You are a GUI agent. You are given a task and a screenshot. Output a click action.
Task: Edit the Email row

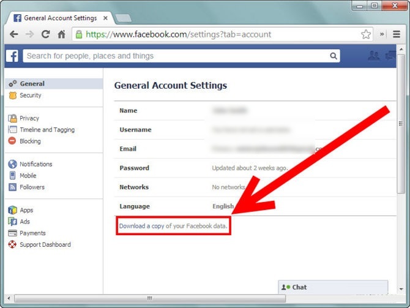coord(255,149)
